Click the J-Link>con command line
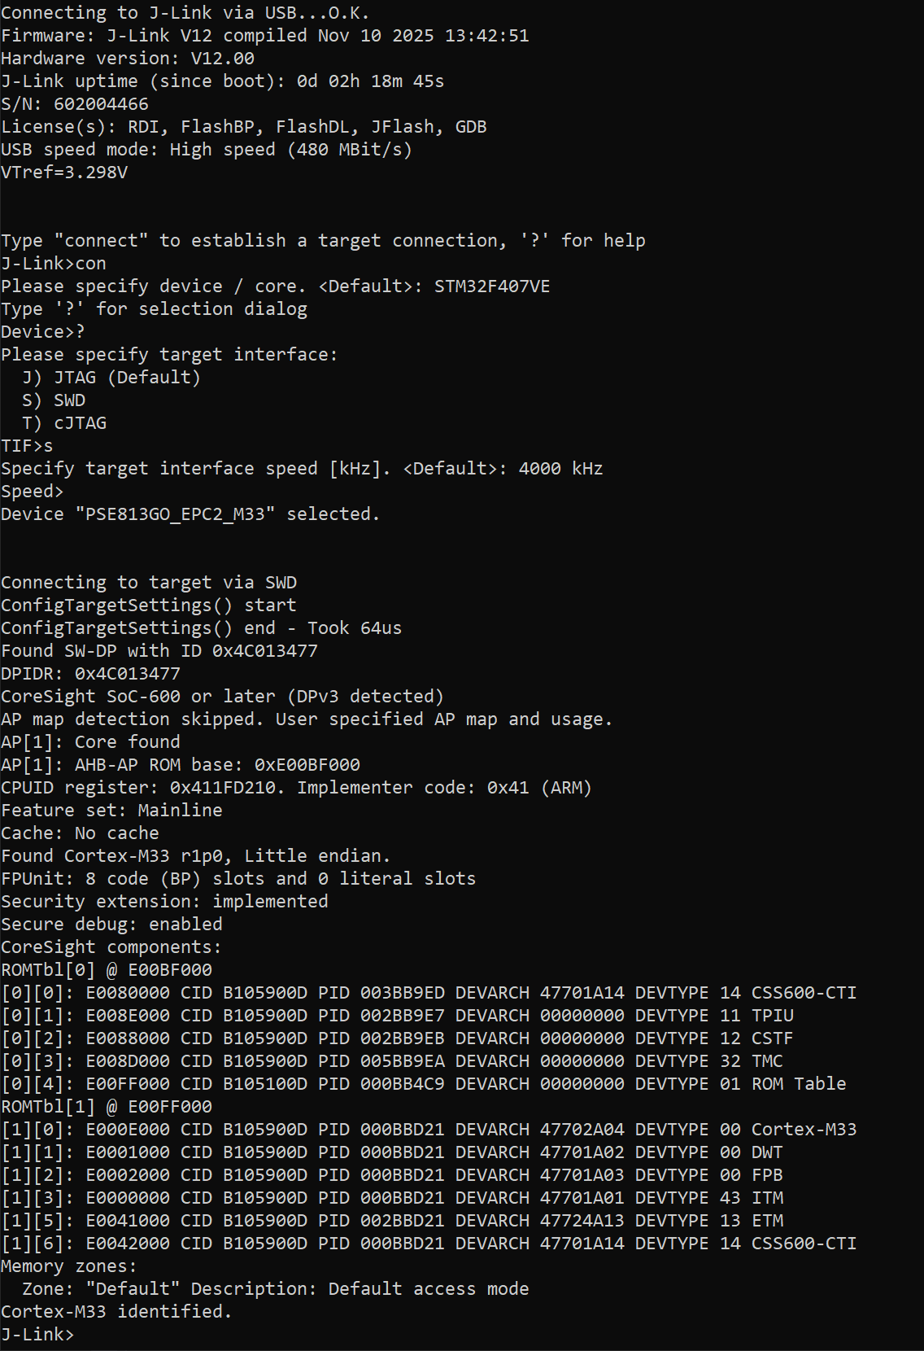924x1351 pixels. [x=54, y=263]
